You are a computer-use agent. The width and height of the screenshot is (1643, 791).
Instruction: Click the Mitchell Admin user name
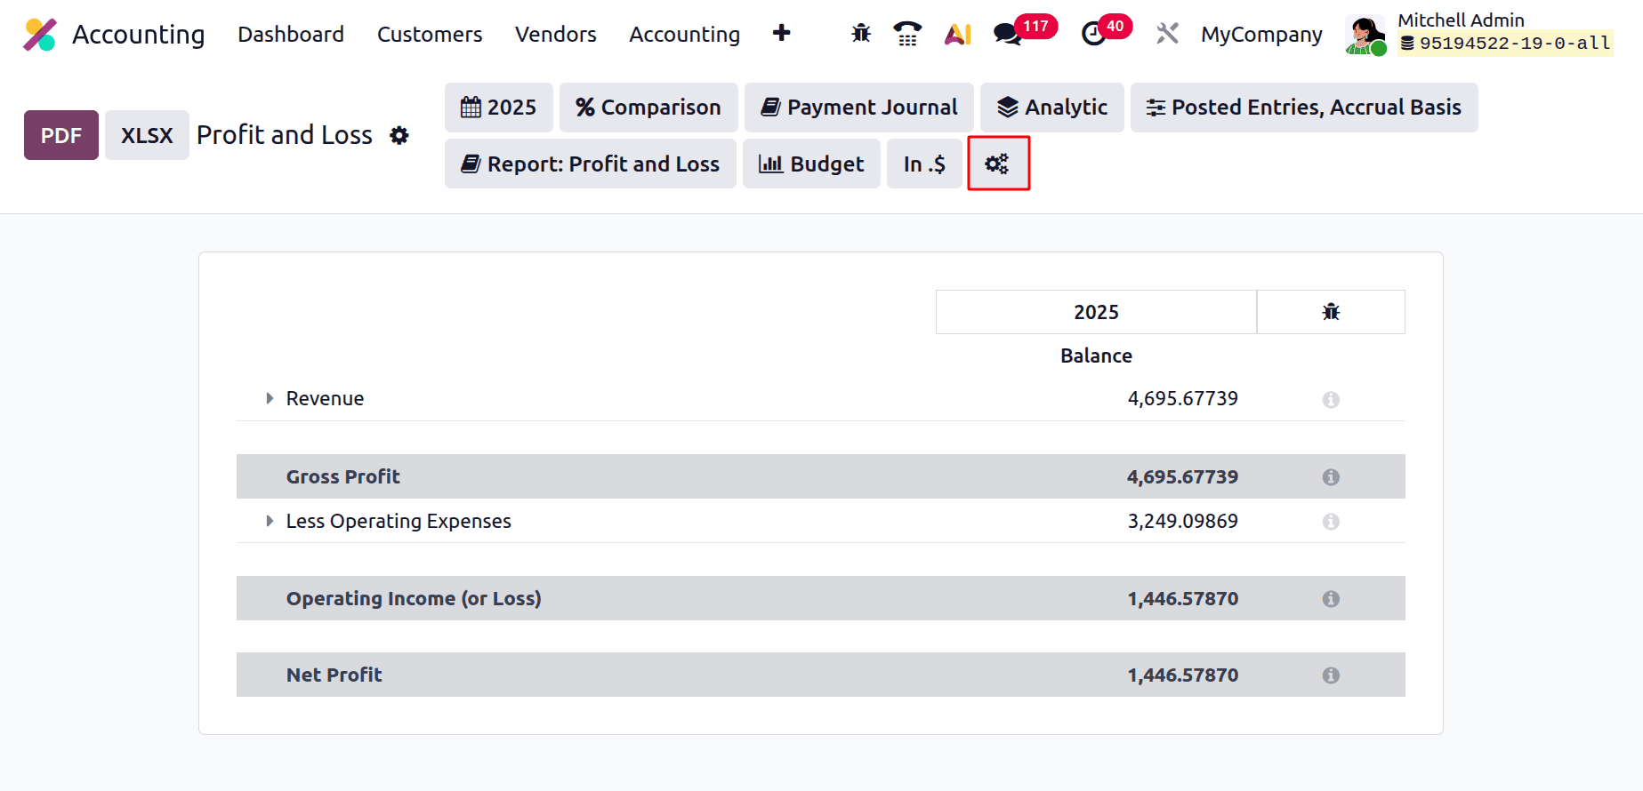(1461, 20)
